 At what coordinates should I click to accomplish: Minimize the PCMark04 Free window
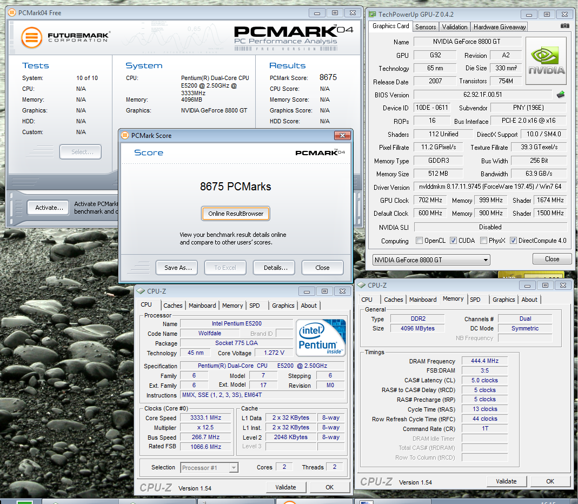[317, 13]
